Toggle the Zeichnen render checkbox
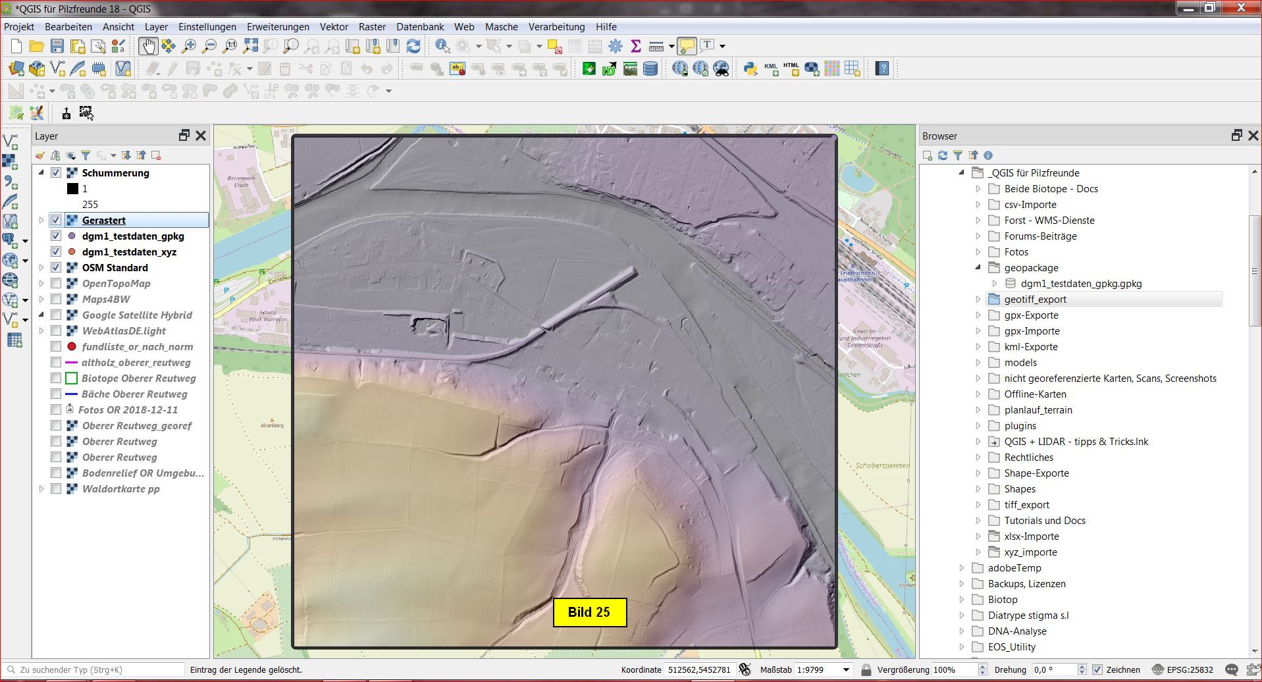 [x=1097, y=669]
